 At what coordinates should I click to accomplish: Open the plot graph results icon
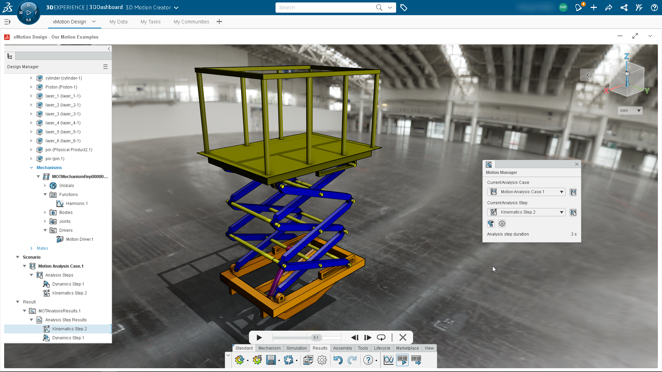pyautogui.click(x=389, y=360)
